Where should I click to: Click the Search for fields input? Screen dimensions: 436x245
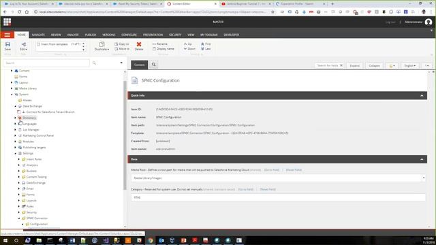click(x=328, y=65)
